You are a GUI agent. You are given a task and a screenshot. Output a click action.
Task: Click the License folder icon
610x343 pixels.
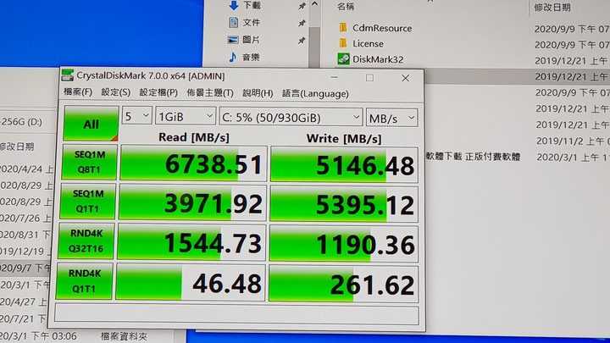(x=343, y=43)
